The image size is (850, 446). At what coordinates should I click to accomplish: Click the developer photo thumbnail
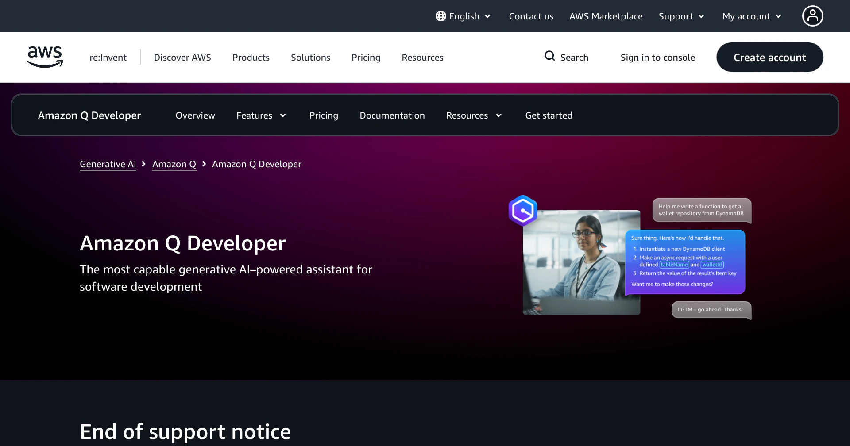pos(581,262)
